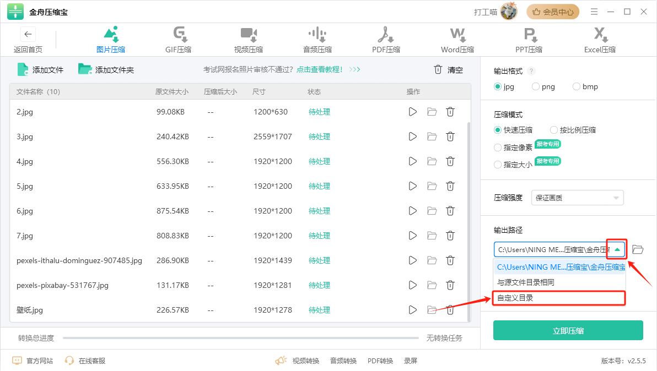Delete 2.jpg from the list
Image resolution: width=657 pixels, height=371 pixels.
(x=450, y=112)
